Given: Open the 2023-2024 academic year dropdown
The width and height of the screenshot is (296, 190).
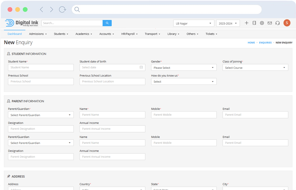Looking at the screenshot, I should (x=228, y=23).
